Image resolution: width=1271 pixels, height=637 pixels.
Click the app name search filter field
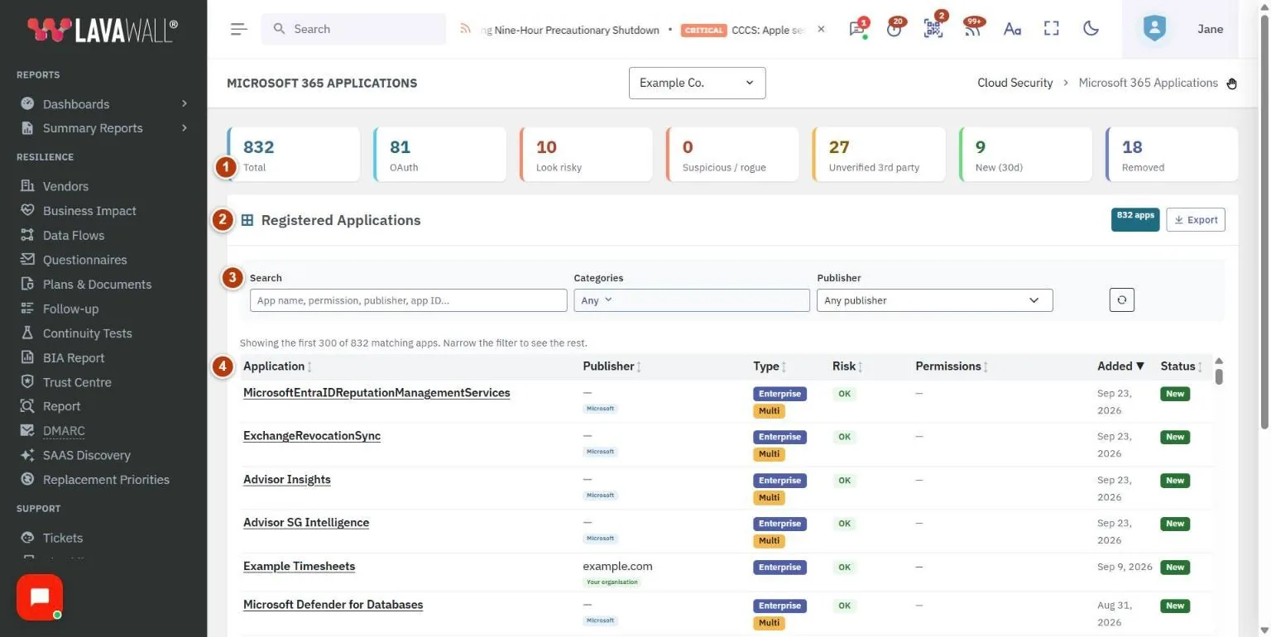coord(408,300)
